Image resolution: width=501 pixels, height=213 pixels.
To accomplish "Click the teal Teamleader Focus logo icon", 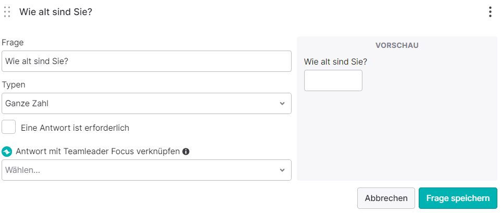I will click(7, 152).
